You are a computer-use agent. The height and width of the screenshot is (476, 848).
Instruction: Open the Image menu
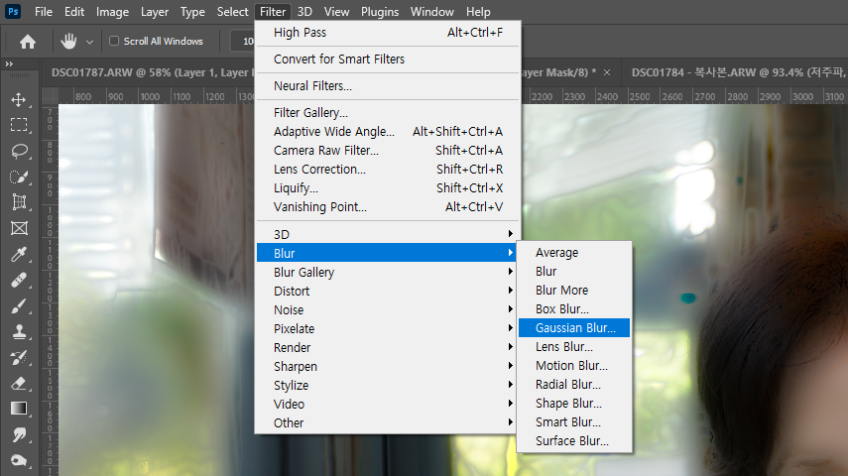112,11
